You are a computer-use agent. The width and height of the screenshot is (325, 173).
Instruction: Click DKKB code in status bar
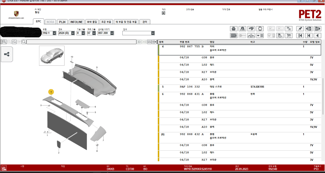(110, 169)
